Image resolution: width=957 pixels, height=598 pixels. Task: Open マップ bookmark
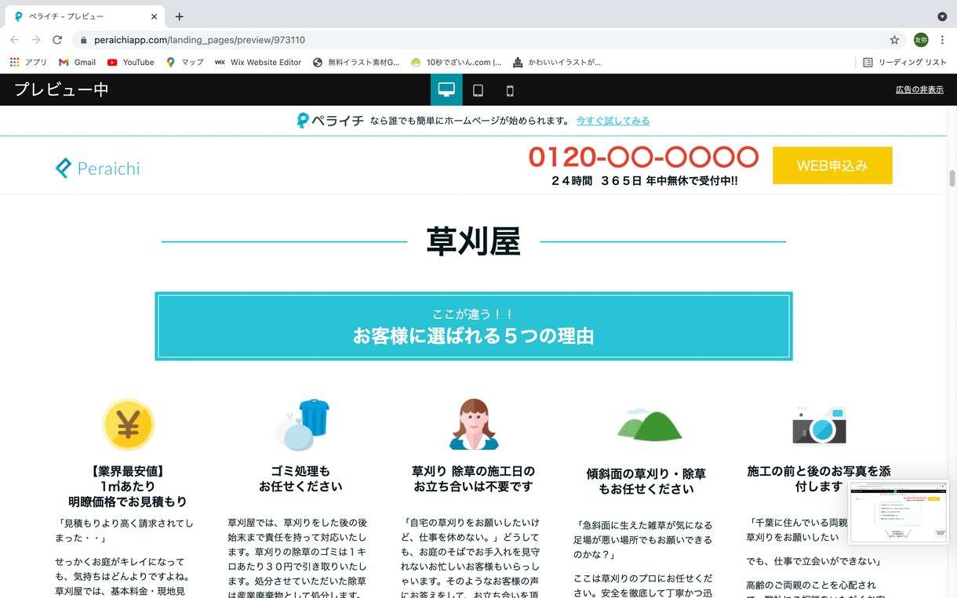click(184, 62)
